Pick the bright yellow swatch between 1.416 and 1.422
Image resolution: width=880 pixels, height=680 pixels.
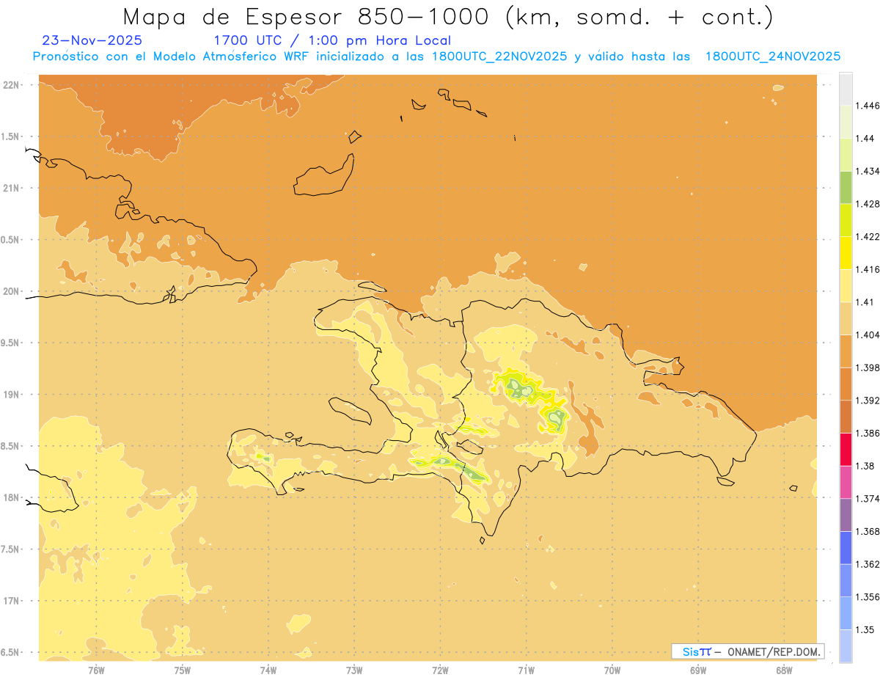(x=846, y=252)
